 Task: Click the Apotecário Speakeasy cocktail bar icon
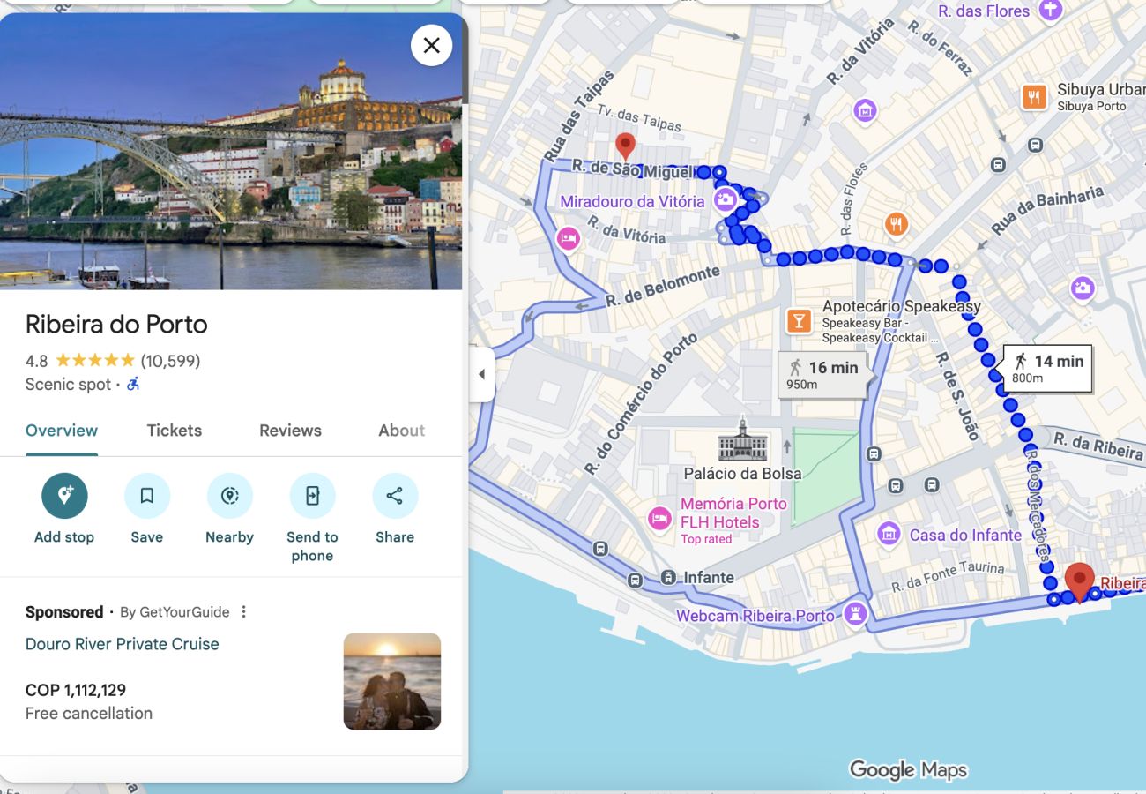[798, 320]
